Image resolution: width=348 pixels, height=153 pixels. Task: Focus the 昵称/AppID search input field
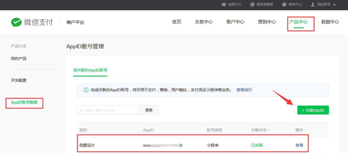click(111, 110)
